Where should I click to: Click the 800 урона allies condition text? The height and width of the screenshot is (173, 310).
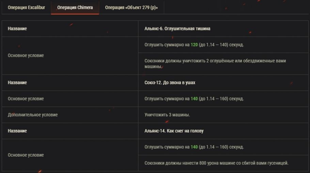point(216,163)
